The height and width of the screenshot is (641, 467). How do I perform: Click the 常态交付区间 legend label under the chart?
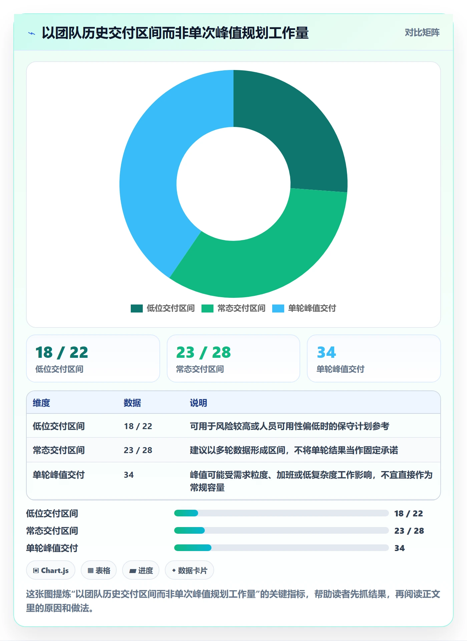(x=241, y=309)
